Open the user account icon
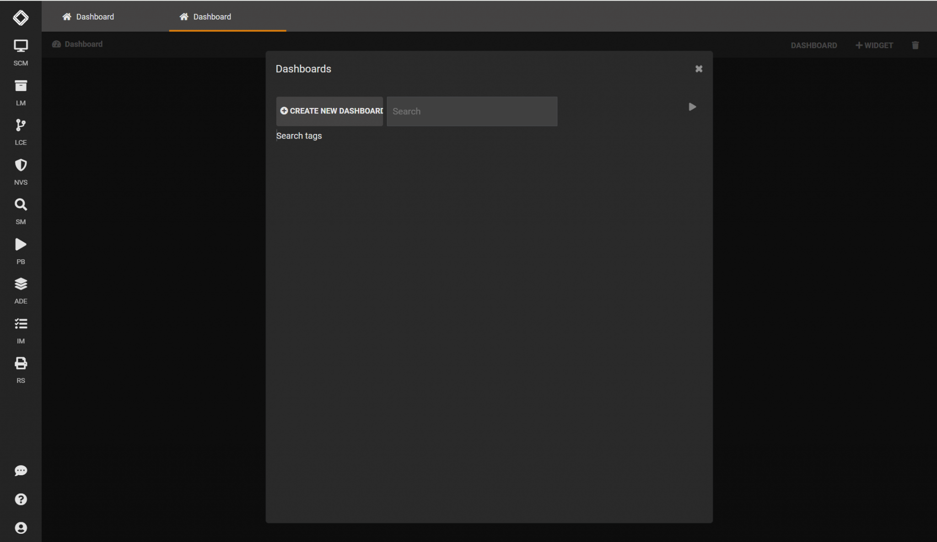 point(21,528)
